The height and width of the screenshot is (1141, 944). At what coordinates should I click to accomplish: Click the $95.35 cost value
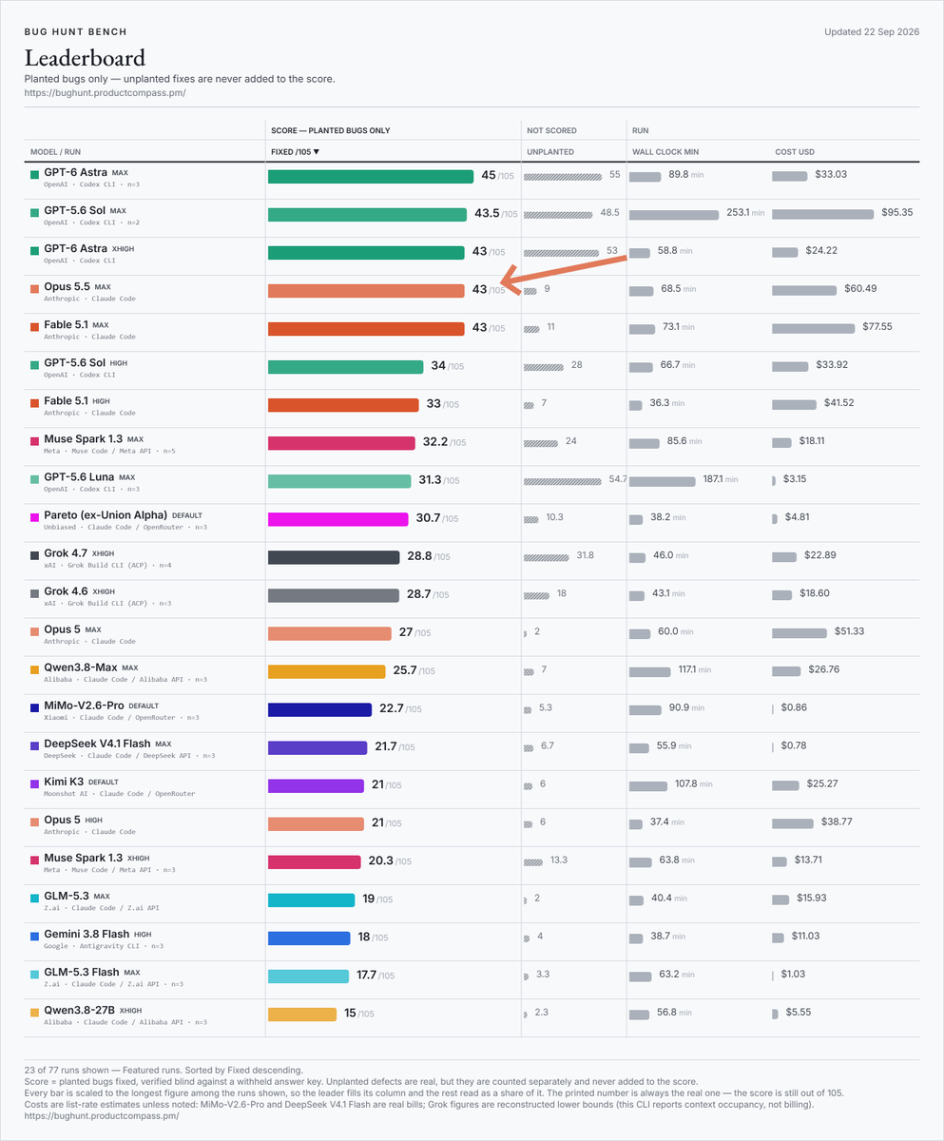(x=896, y=212)
